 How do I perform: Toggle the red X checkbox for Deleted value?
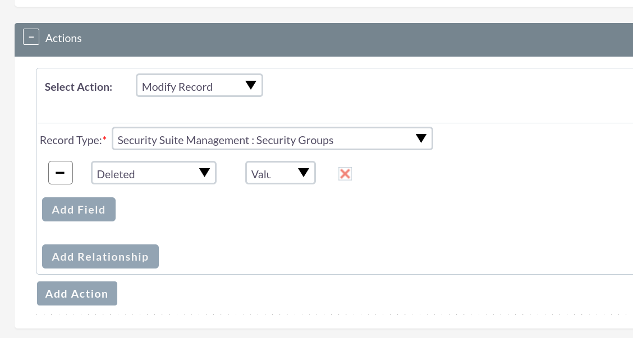click(x=345, y=174)
